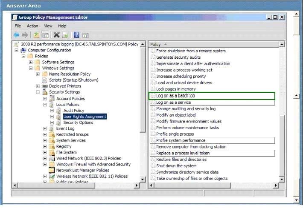
Task: Click the Back arrow toolbar icon
Action: [16, 35]
